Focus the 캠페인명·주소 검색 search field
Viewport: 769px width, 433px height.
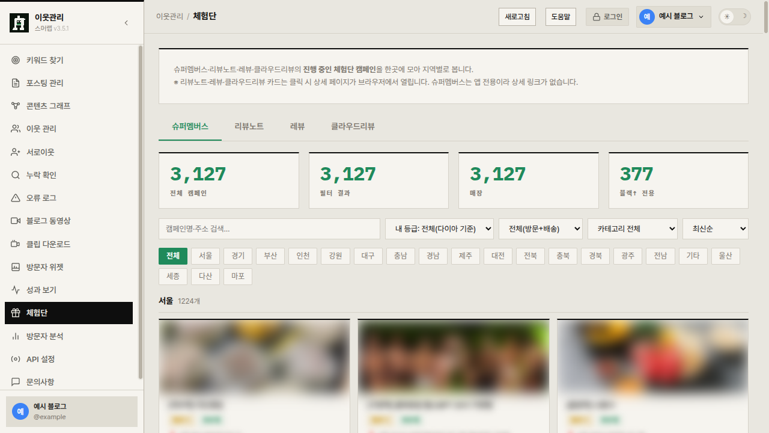[x=269, y=229]
